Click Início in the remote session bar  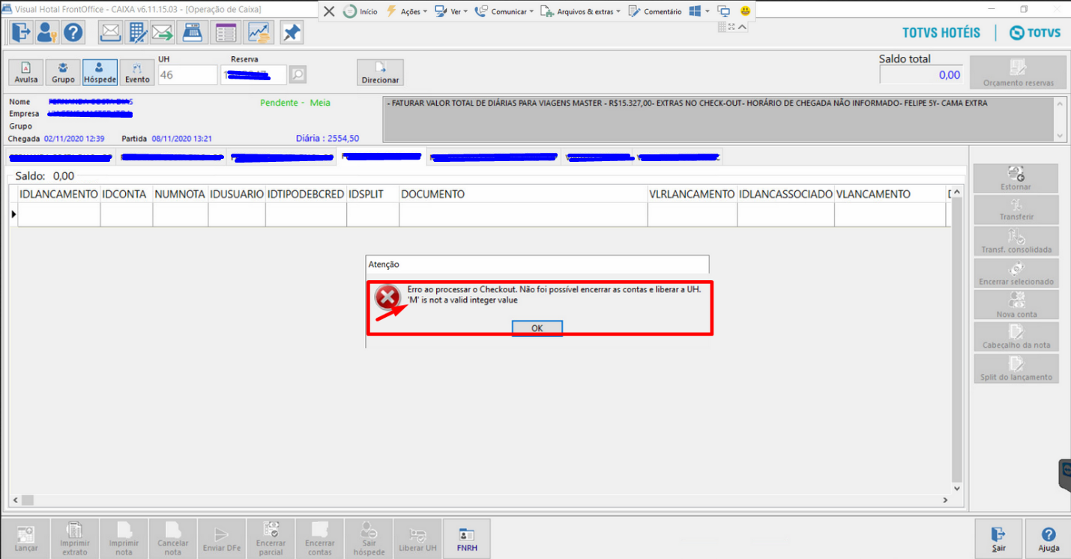360,11
